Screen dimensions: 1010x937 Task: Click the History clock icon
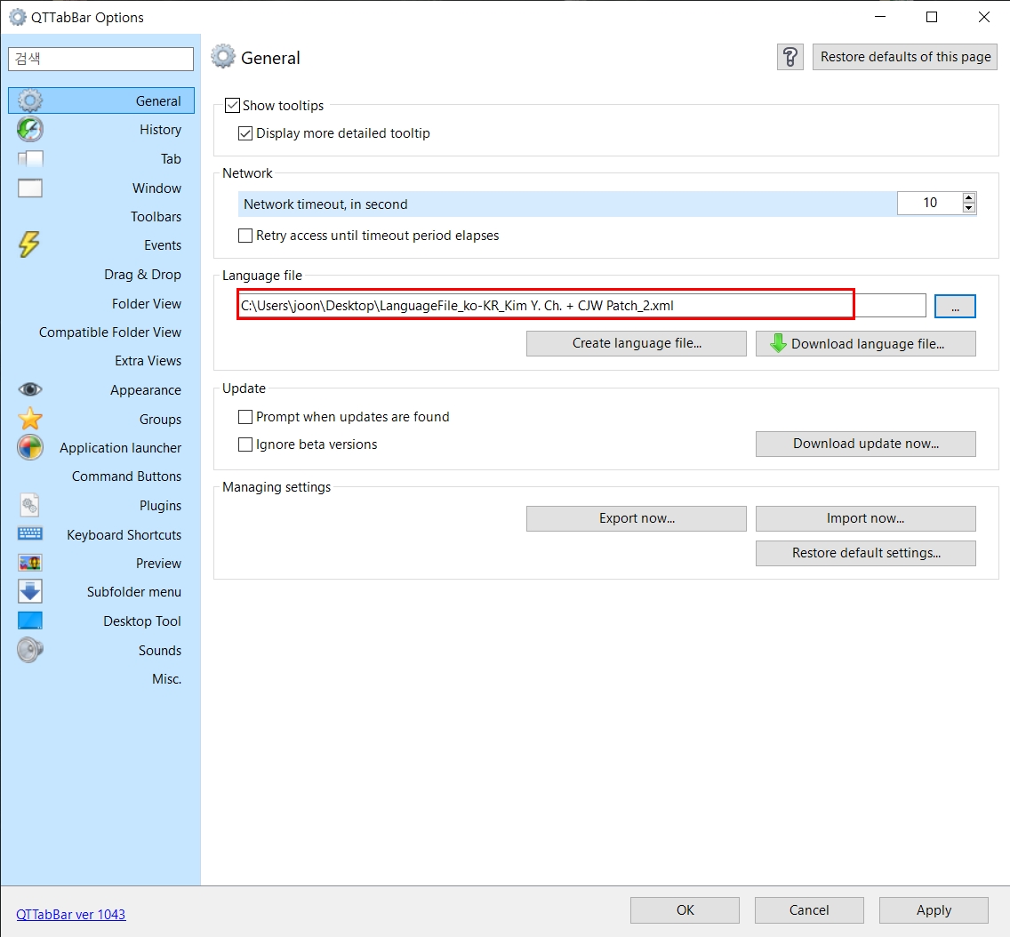[x=29, y=130]
